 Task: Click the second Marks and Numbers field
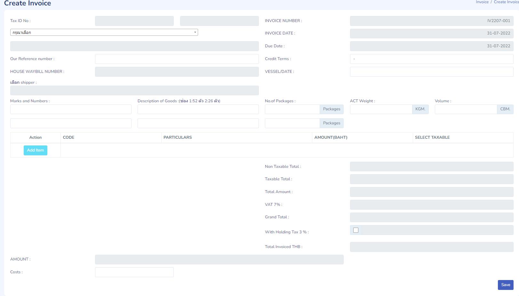point(71,123)
